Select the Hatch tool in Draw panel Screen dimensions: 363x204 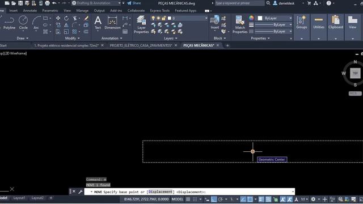coord(45,32)
